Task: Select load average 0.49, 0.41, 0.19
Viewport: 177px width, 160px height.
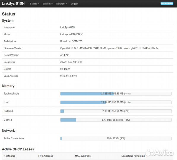Action: [68, 76]
